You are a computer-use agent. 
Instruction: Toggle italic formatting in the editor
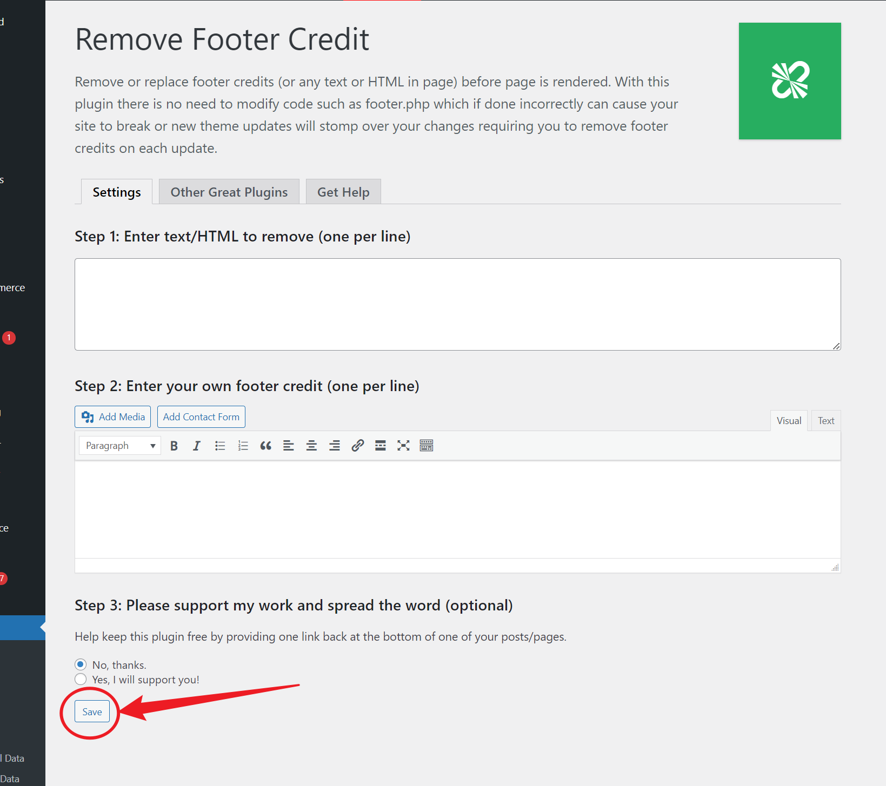click(x=197, y=446)
